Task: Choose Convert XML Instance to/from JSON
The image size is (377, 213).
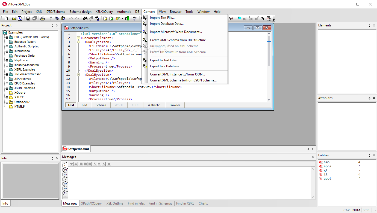Action: (x=178, y=74)
